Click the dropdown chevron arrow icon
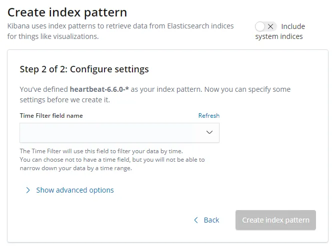332x246 pixels. click(x=209, y=133)
